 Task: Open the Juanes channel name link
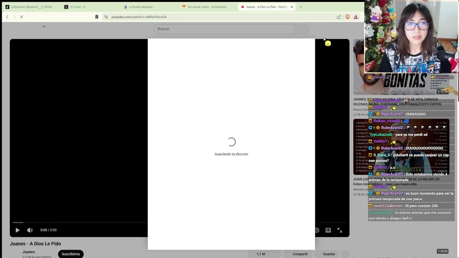[x=29, y=252]
